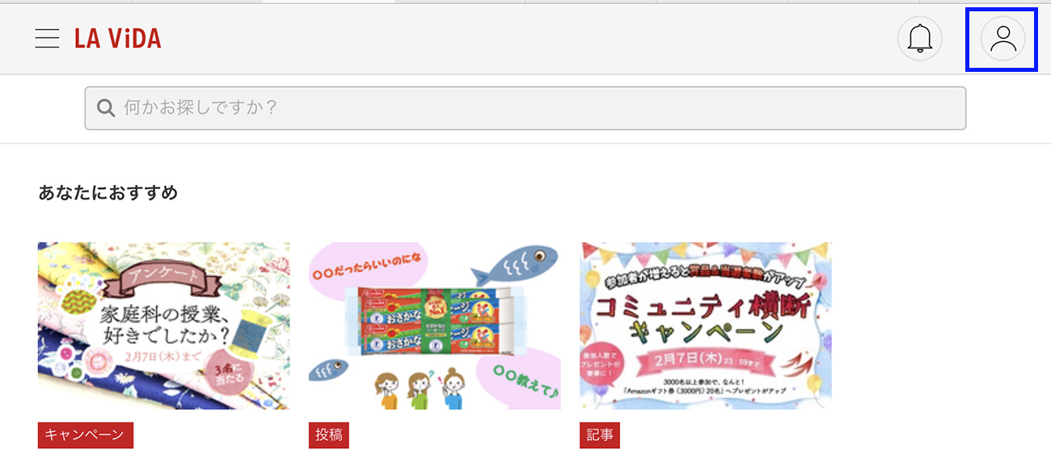Select the red キャンペーン tag
Image resolution: width=1051 pixels, height=453 pixels.
(85, 434)
